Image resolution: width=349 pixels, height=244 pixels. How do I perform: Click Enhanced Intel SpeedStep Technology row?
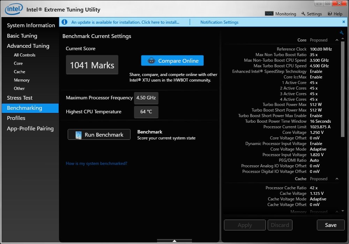coord(277,71)
